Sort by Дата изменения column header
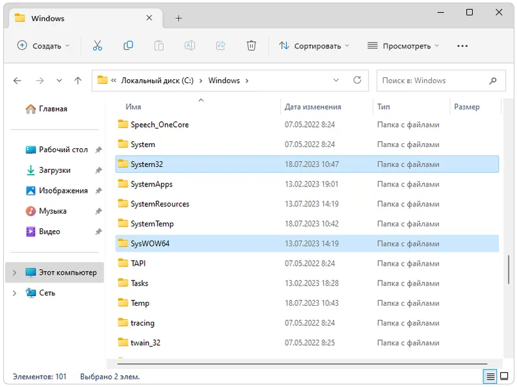This screenshot has width=517, height=387. click(313, 106)
